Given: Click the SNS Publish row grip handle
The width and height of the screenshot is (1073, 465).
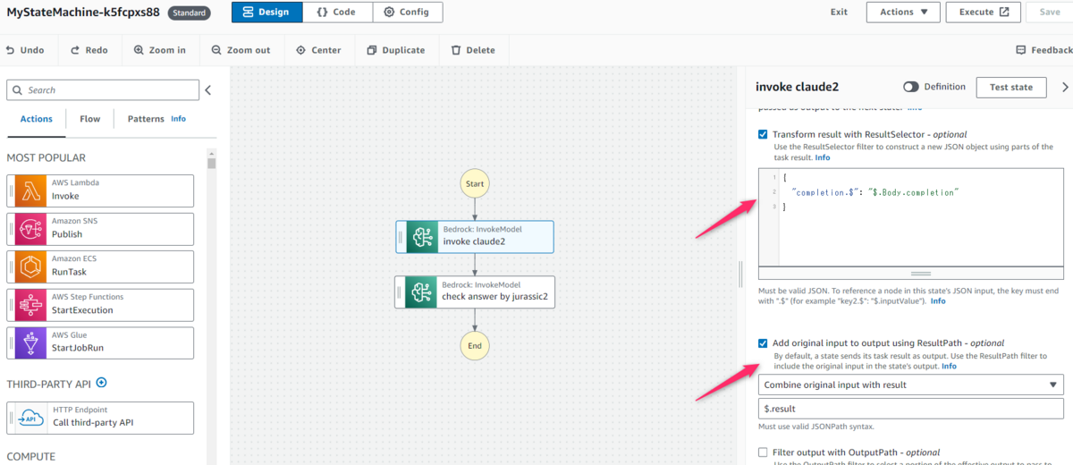Looking at the screenshot, I should (11, 229).
